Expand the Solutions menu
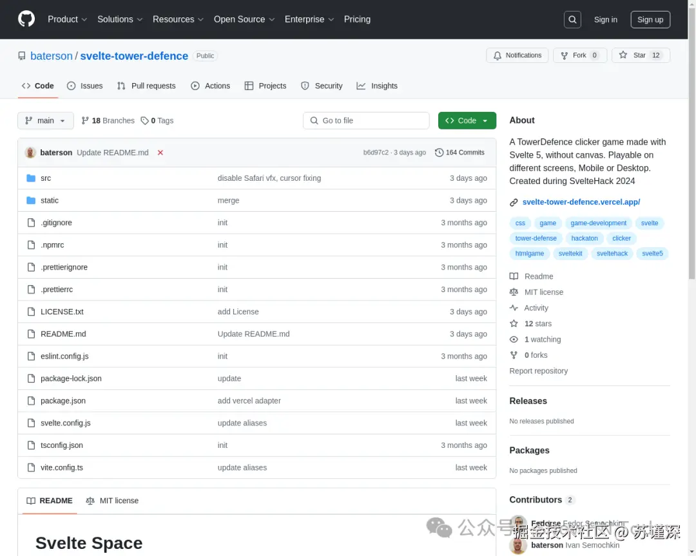Image resolution: width=696 pixels, height=556 pixels. (120, 19)
